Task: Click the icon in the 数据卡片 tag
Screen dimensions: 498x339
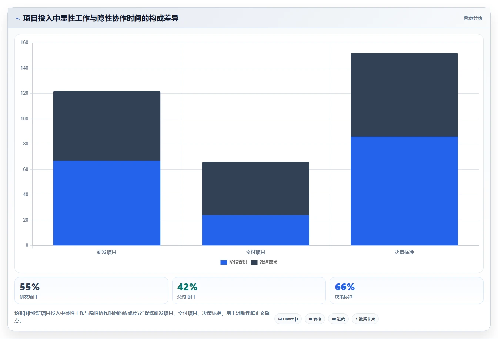Action: [357, 319]
